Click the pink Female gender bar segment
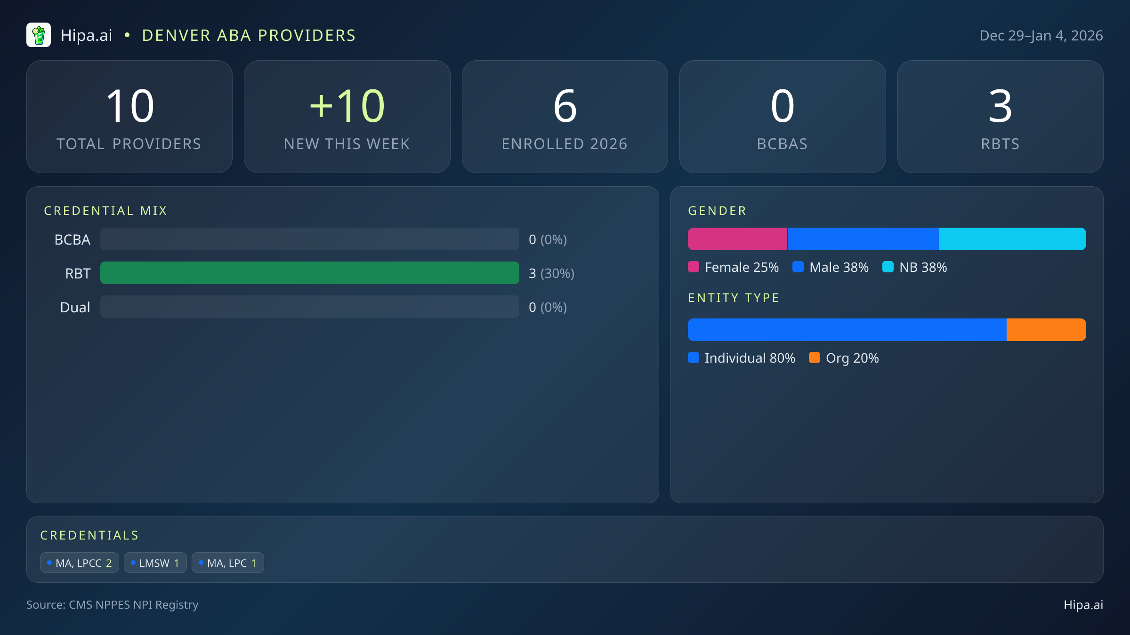The height and width of the screenshot is (635, 1130). click(x=737, y=239)
